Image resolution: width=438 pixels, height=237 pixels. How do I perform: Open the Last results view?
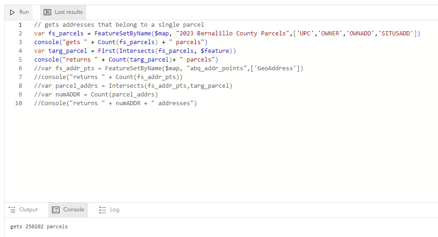68,12
